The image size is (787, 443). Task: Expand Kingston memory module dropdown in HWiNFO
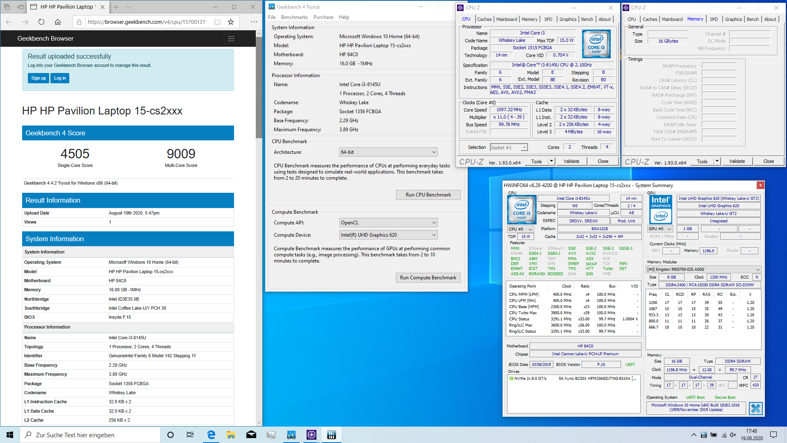point(703,269)
